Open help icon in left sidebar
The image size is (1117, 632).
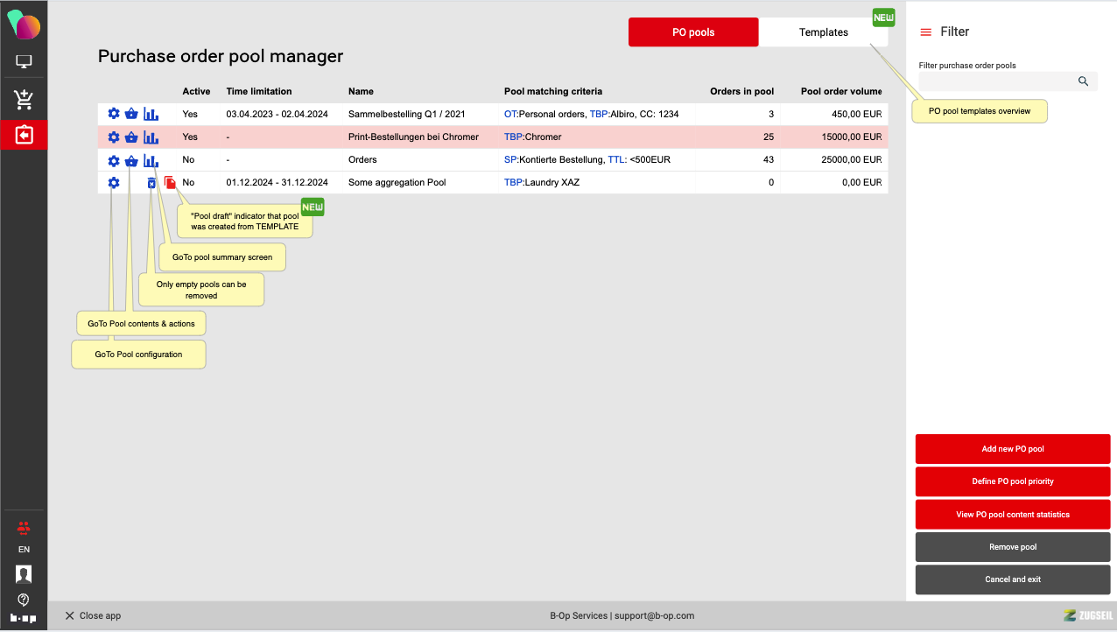point(24,600)
